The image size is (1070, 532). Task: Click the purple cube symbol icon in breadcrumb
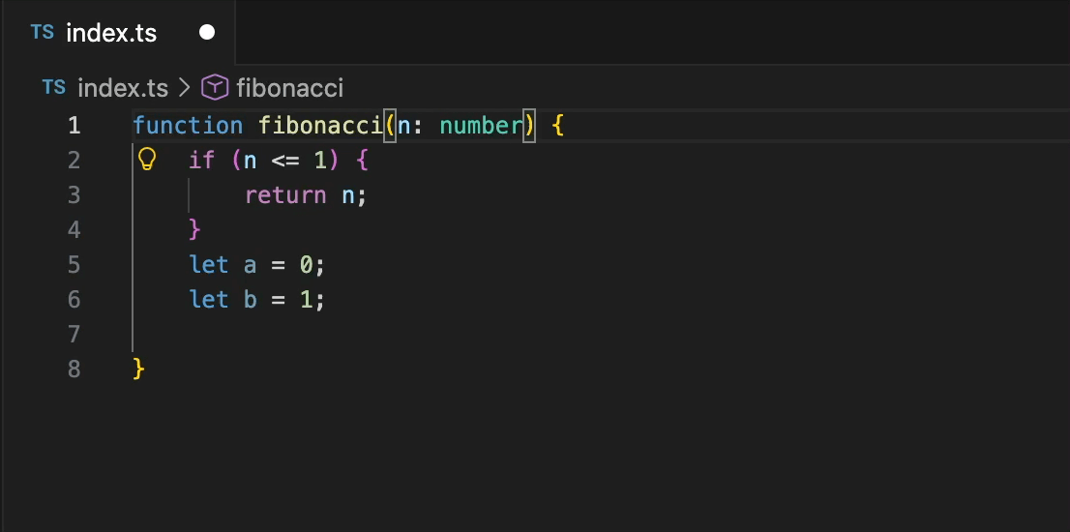click(x=214, y=87)
